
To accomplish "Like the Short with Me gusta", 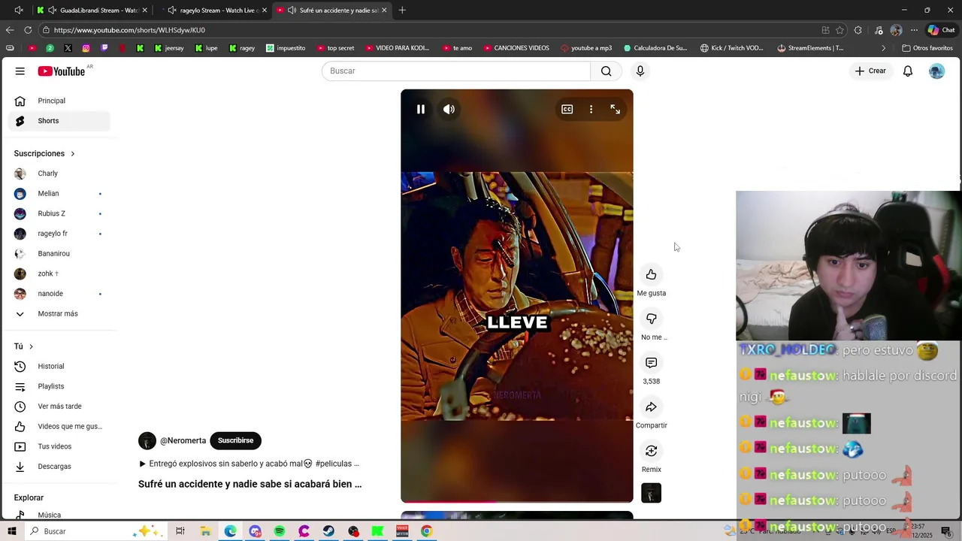I will click(x=652, y=274).
